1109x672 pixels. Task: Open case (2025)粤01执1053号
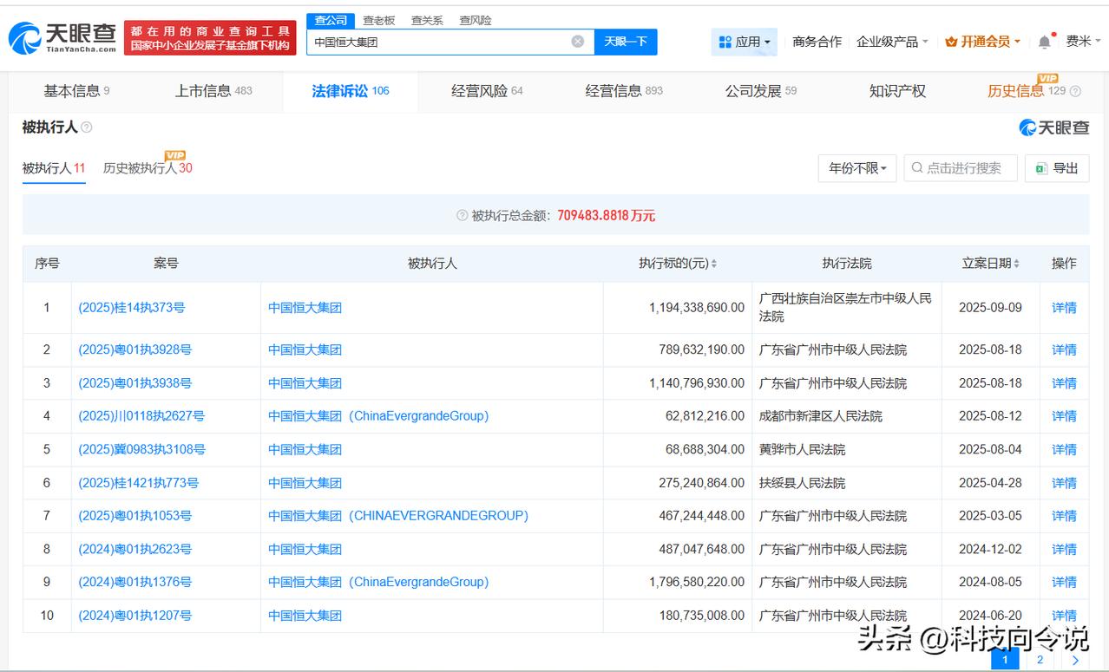tap(135, 516)
